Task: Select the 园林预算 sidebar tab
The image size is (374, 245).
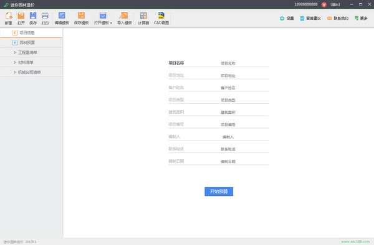Action: pos(31,42)
